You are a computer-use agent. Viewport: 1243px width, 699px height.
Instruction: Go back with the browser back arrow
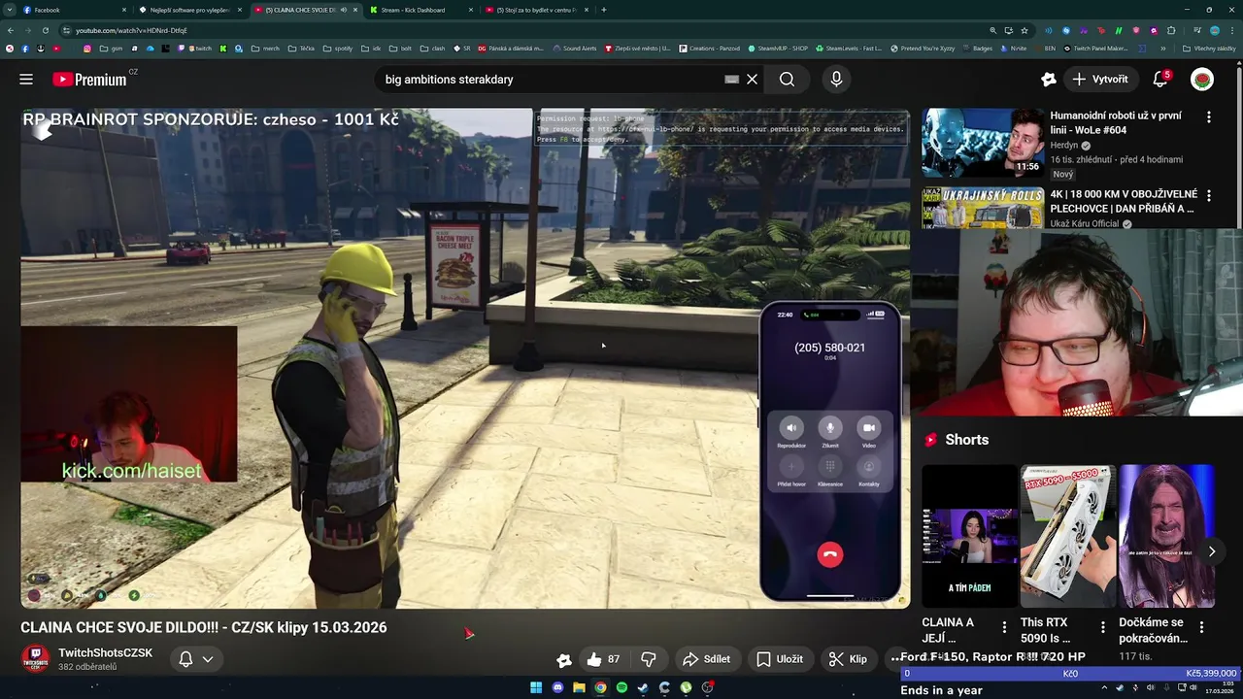tap(11, 30)
